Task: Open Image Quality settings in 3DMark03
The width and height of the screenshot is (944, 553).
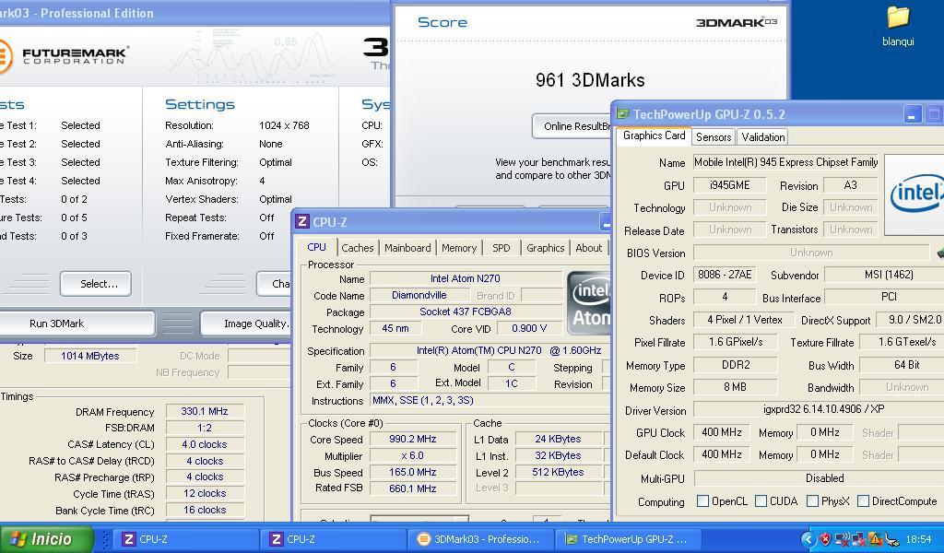Action: click(247, 324)
